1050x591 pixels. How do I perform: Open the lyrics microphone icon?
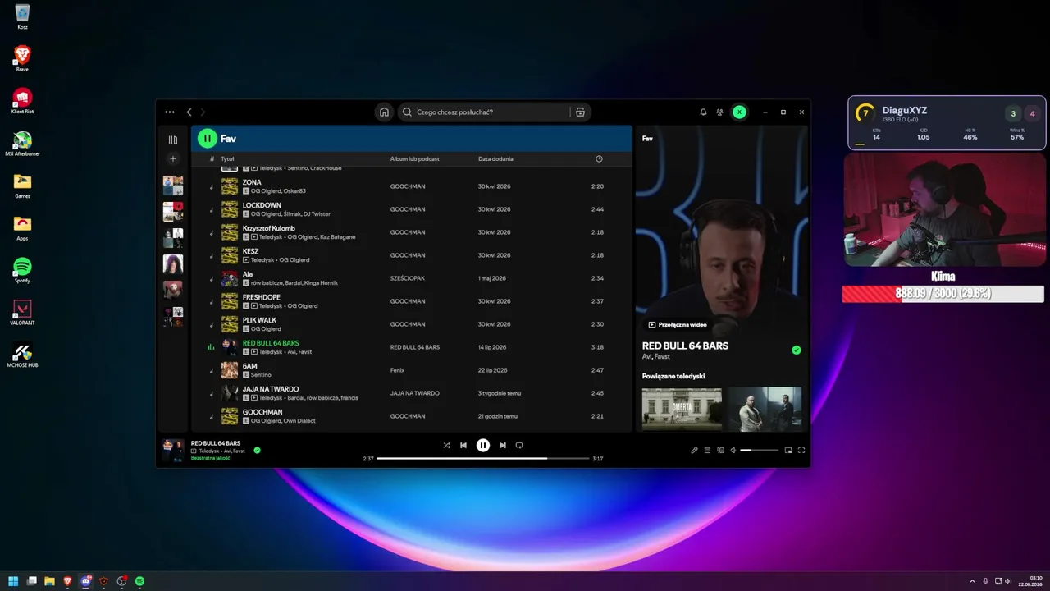click(694, 451)
